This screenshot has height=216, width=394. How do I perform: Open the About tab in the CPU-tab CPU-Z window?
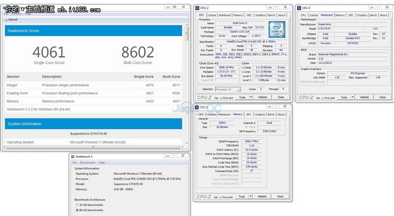pos(282,15)
